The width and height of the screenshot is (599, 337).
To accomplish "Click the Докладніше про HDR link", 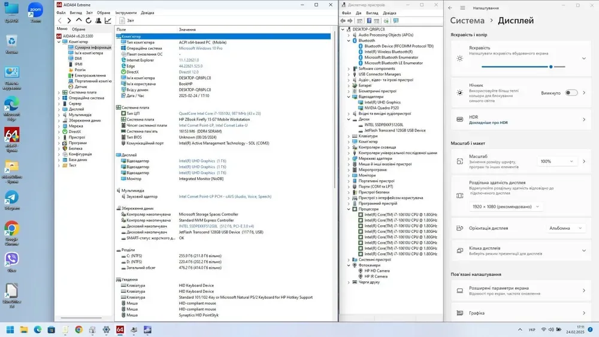I will pos(488,123).
